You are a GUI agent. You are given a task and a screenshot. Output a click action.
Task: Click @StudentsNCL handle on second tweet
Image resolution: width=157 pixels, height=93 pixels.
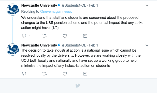74,45
